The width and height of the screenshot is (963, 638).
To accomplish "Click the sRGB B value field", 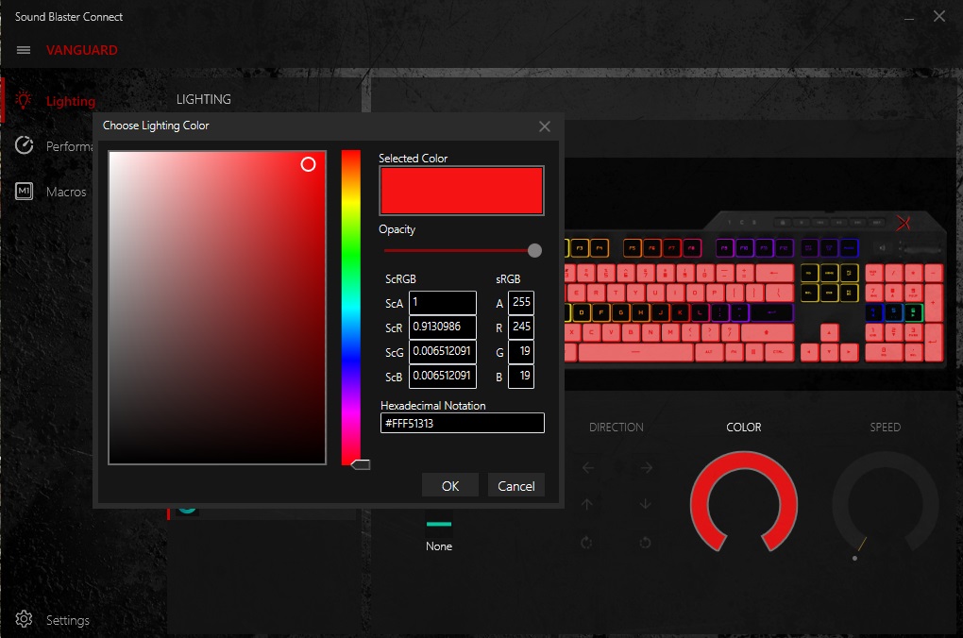I will 521,376.
